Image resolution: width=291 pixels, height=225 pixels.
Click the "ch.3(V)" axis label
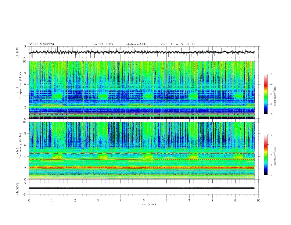pyautogui.click(x=18, y=189)
